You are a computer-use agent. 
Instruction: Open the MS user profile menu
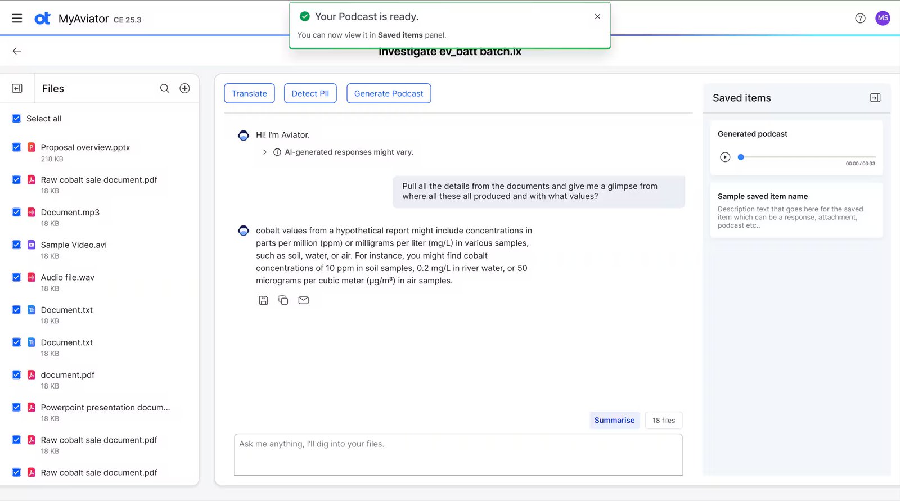(883, 18)
